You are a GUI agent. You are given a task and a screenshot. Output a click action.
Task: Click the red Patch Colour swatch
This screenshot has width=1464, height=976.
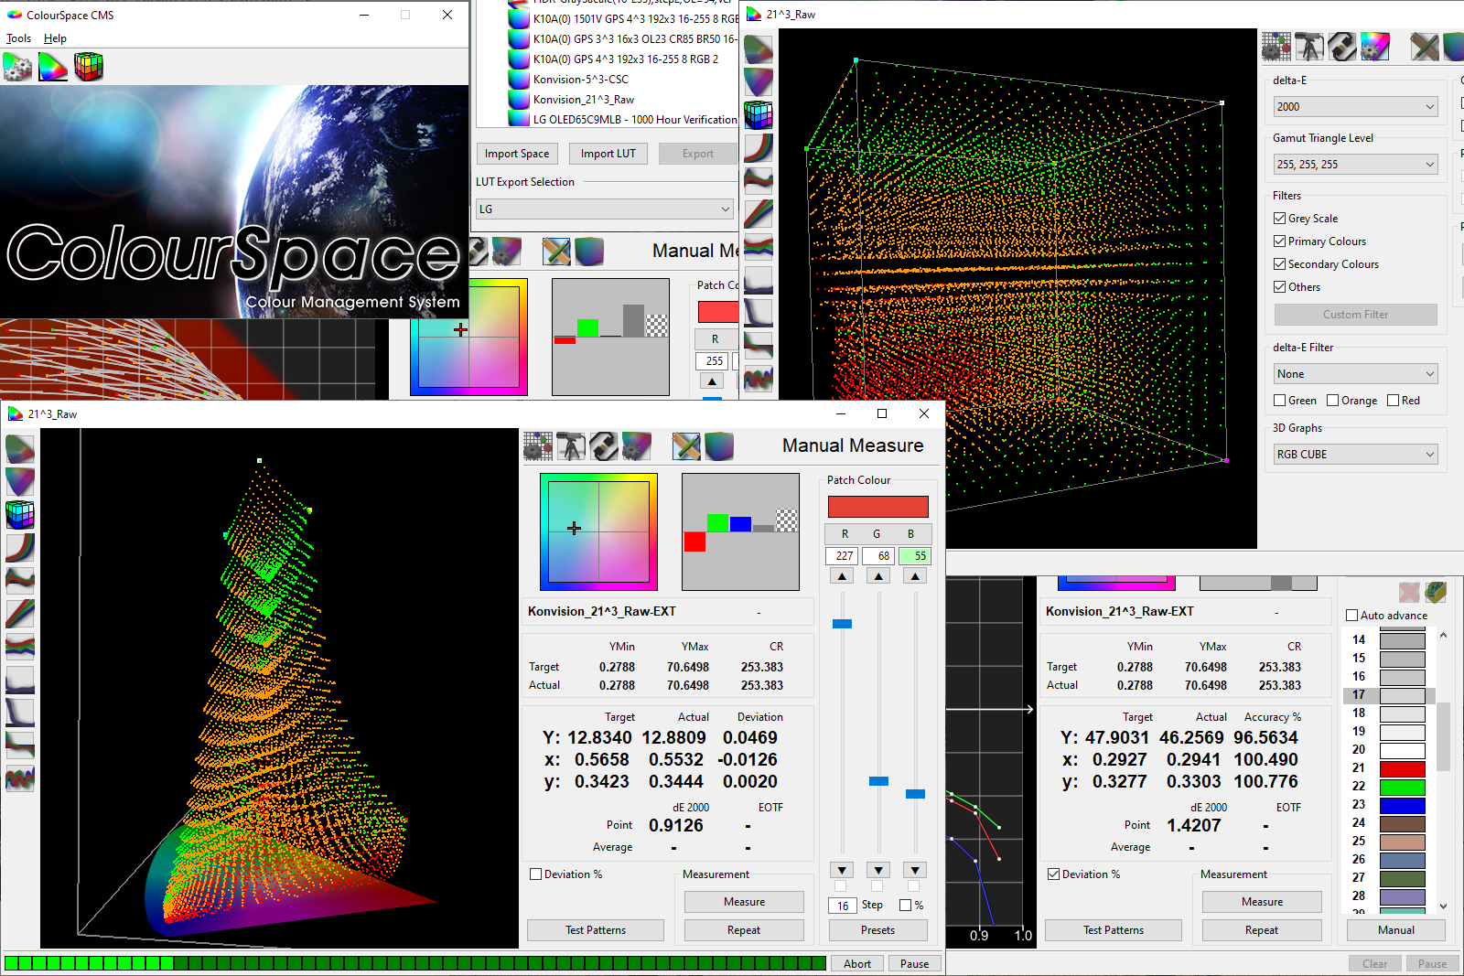[x=877, y=507]
